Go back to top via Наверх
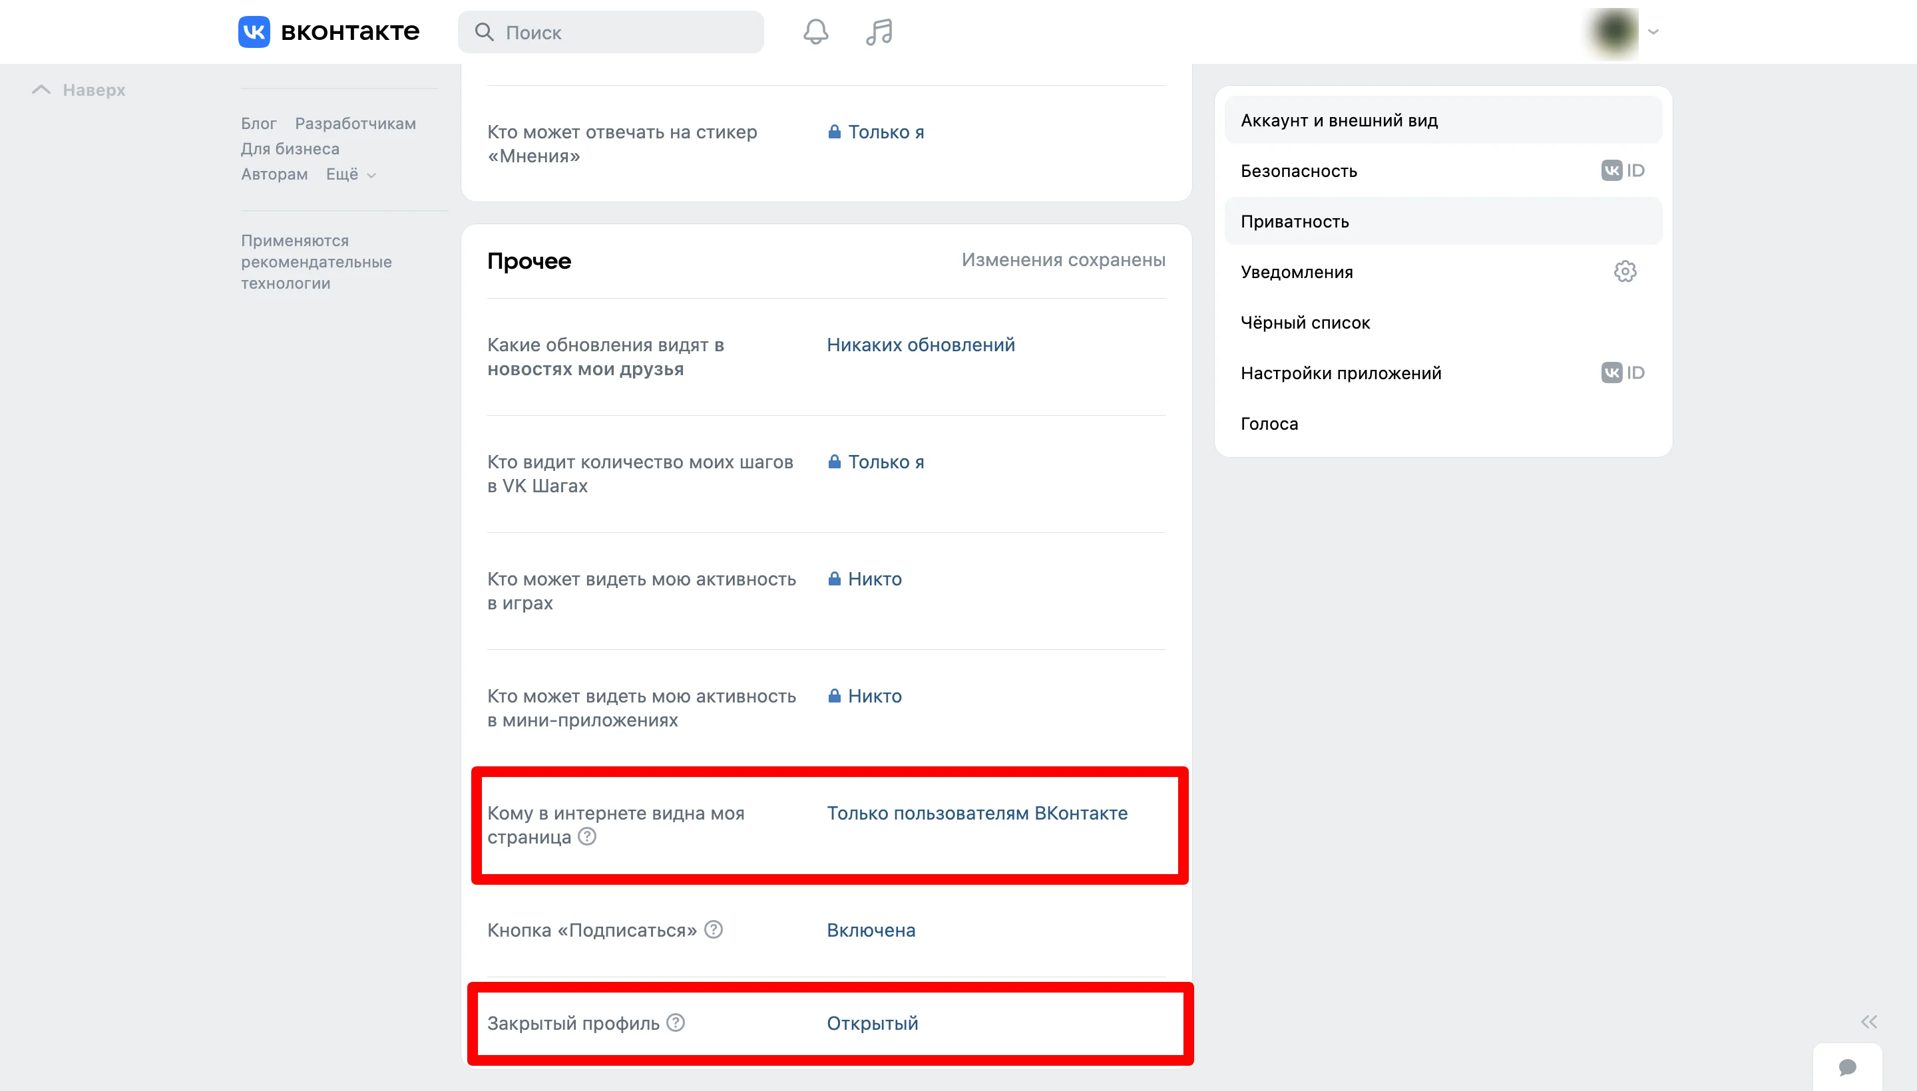1917x1091 pixels. 79,90
